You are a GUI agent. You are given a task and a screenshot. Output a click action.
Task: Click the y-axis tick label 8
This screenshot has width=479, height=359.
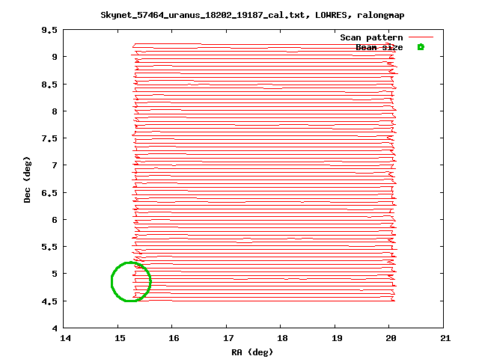pyautogui.click(x=55, y=111)
